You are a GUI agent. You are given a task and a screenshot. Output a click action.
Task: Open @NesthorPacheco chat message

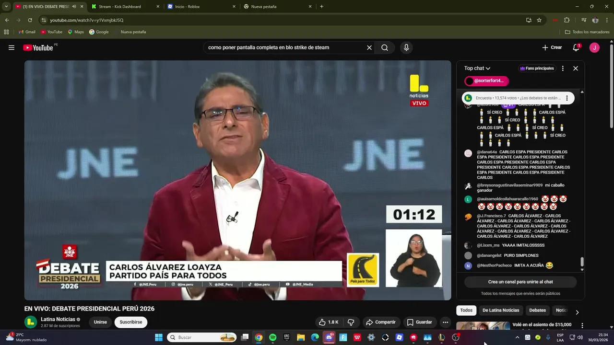click(516, 265)
